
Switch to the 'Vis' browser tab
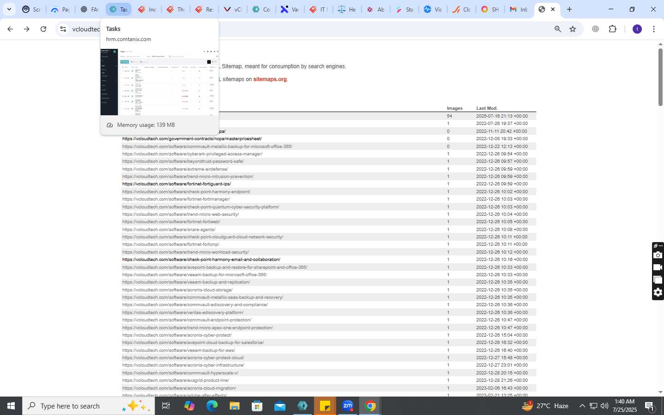[433, 9]
